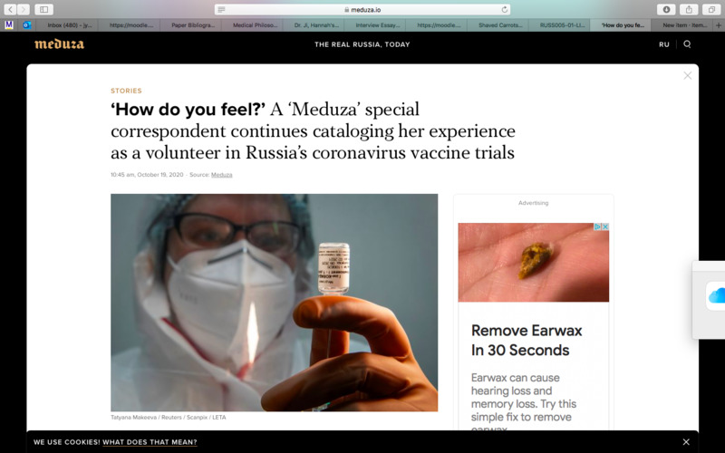Dismiss the cookie banner
The width and height of the screenshot is (725, 453).
pyautogui.click(x=686, y=442)
